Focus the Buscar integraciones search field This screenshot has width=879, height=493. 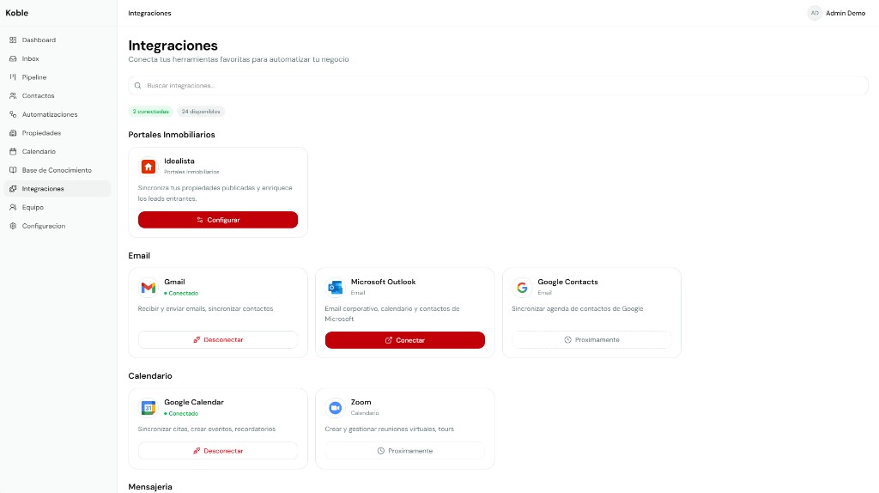pyautogui.click(x=498, y=86)
